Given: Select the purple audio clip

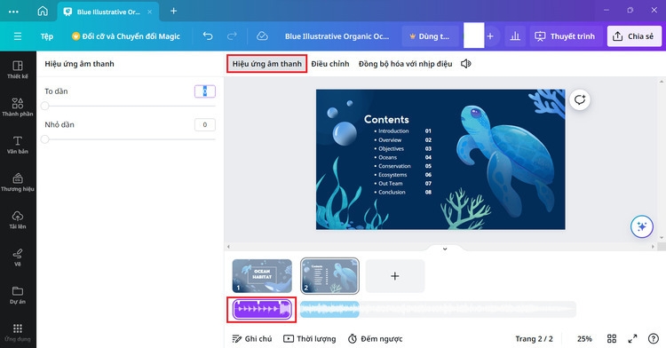Looking at the screenshot, I should (x=262, y=309).
